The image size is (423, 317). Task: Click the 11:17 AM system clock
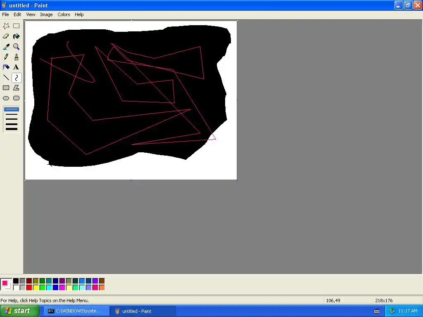pos(408,311)
